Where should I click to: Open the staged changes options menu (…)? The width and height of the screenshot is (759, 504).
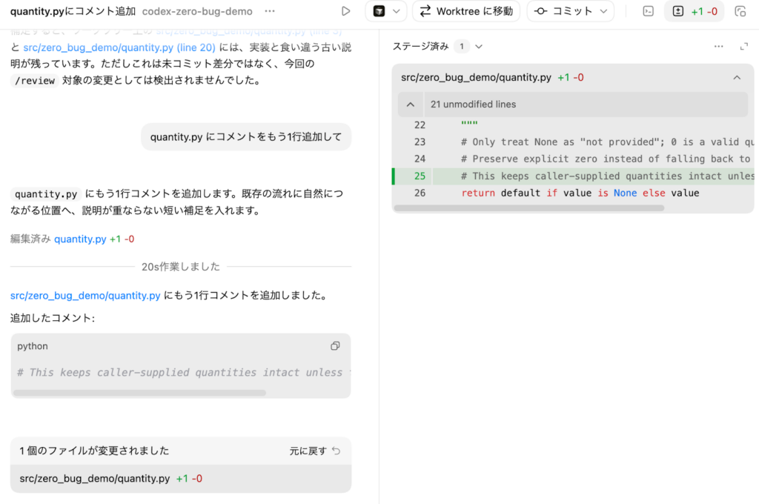718,46
